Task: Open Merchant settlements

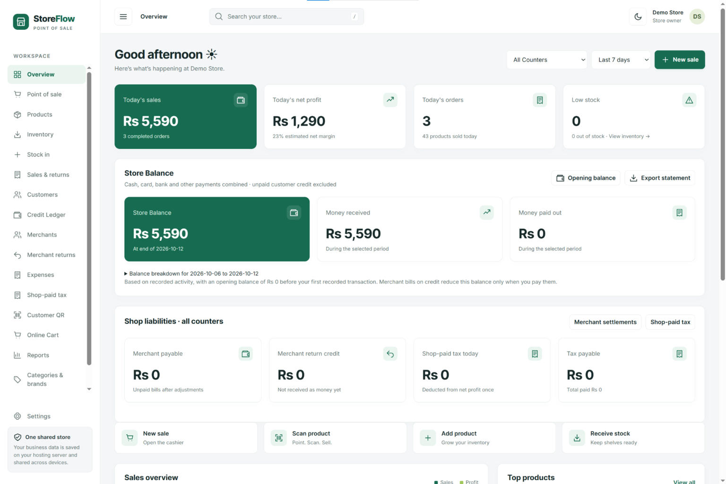Action: tap(605, 322)
